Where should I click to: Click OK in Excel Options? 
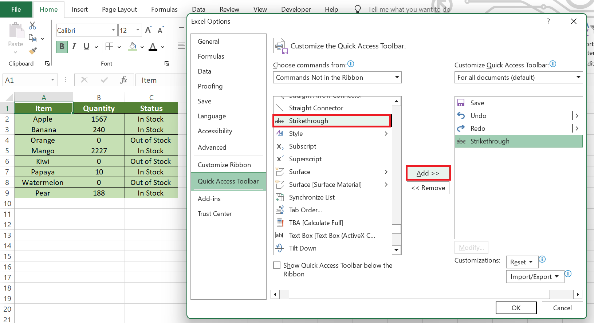point(516,308)
